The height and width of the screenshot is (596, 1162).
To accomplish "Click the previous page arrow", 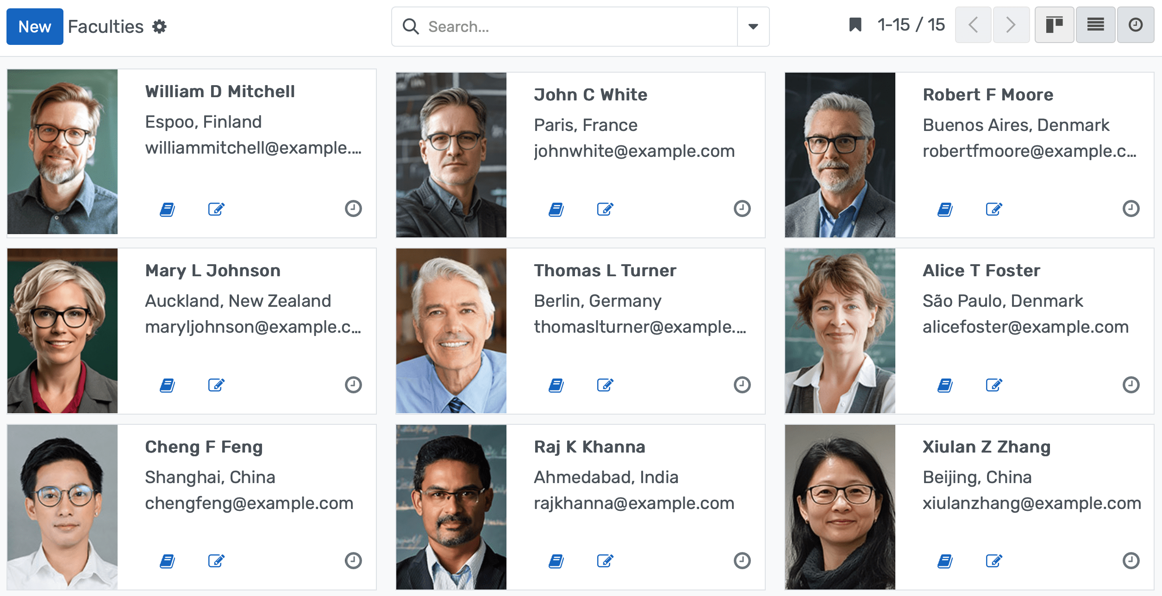I will 973,25.
